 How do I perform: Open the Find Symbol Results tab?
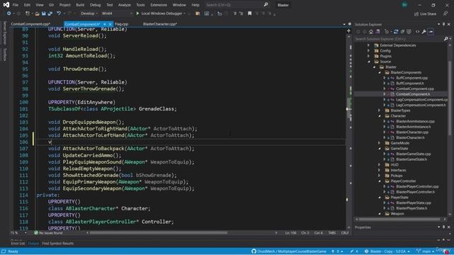[x=57, y=244]
